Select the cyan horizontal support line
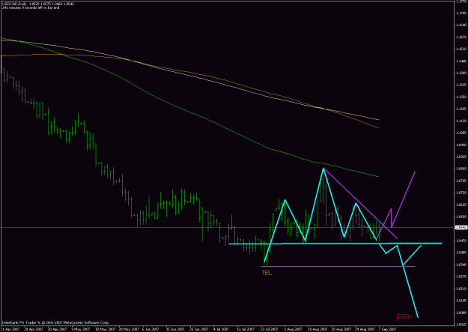 point(335,244)
